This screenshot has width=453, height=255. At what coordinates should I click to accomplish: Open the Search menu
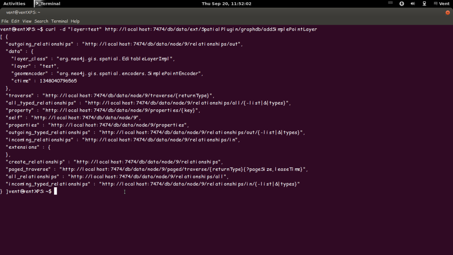[x=41, y=21]
